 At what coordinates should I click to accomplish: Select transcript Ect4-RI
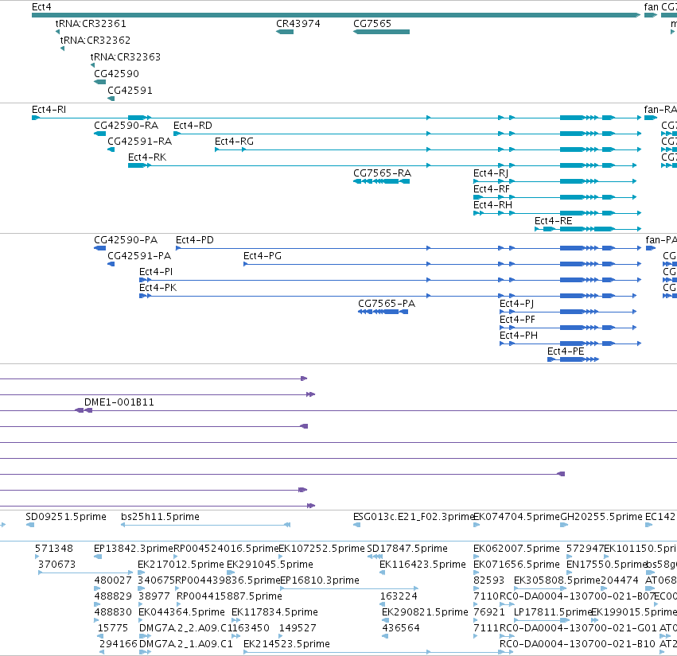click(336, 118)
